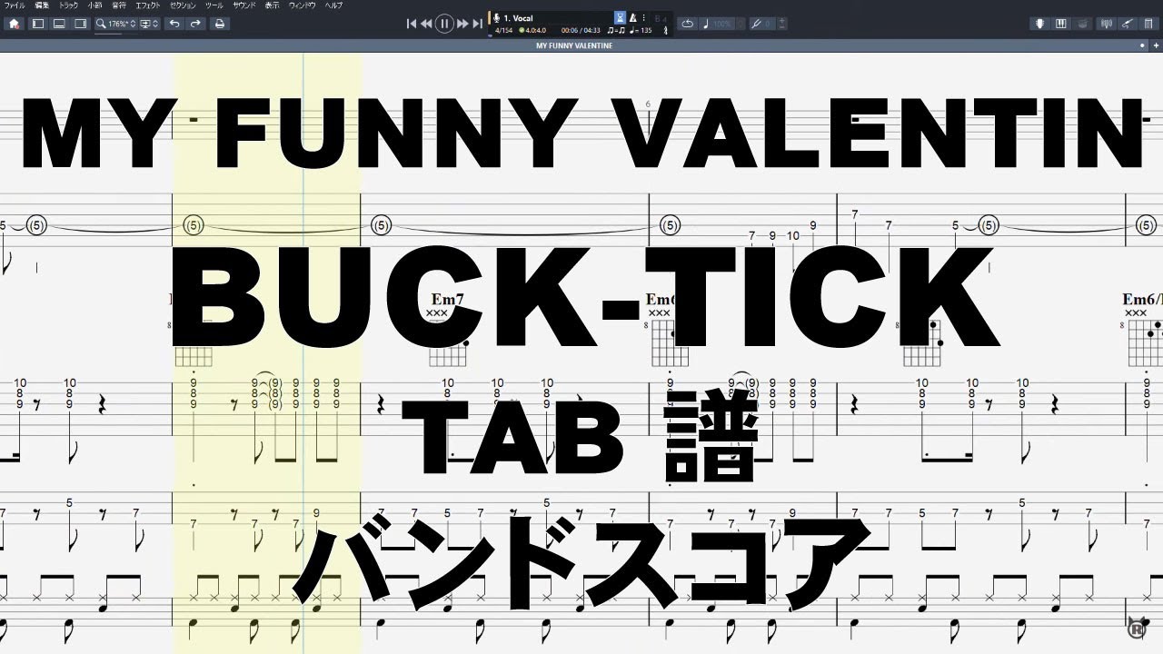Open the print dialog
The height and width of the screenshot is (654, 1163).
pyautogui.click(x=219, y=24)
